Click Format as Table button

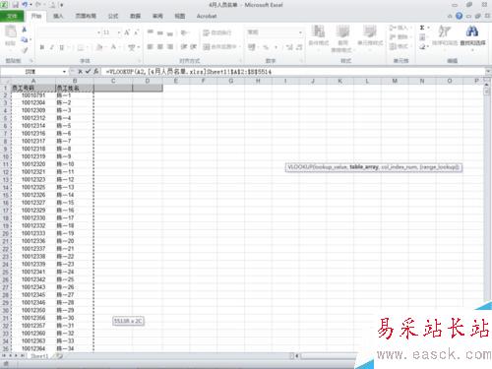pos(342,38)
